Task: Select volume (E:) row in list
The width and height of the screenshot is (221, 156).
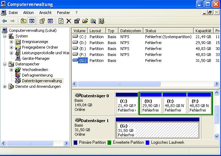Action: [x=146, y=49]
